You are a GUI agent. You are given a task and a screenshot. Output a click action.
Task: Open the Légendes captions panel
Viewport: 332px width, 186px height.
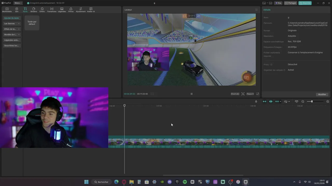click(62, 10)
